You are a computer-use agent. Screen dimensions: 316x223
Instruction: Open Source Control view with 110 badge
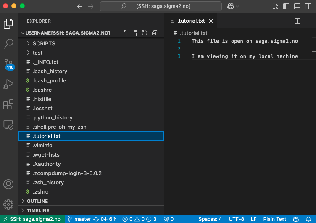coord(8,64)
